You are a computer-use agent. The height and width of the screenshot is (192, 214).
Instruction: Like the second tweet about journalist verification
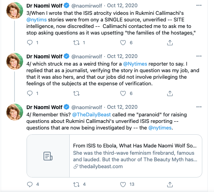click(123, 93)
